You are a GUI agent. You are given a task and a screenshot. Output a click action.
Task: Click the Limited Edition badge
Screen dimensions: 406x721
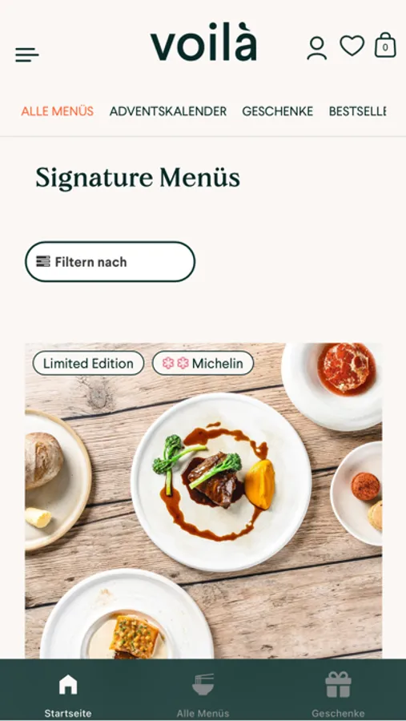[88, 363]
